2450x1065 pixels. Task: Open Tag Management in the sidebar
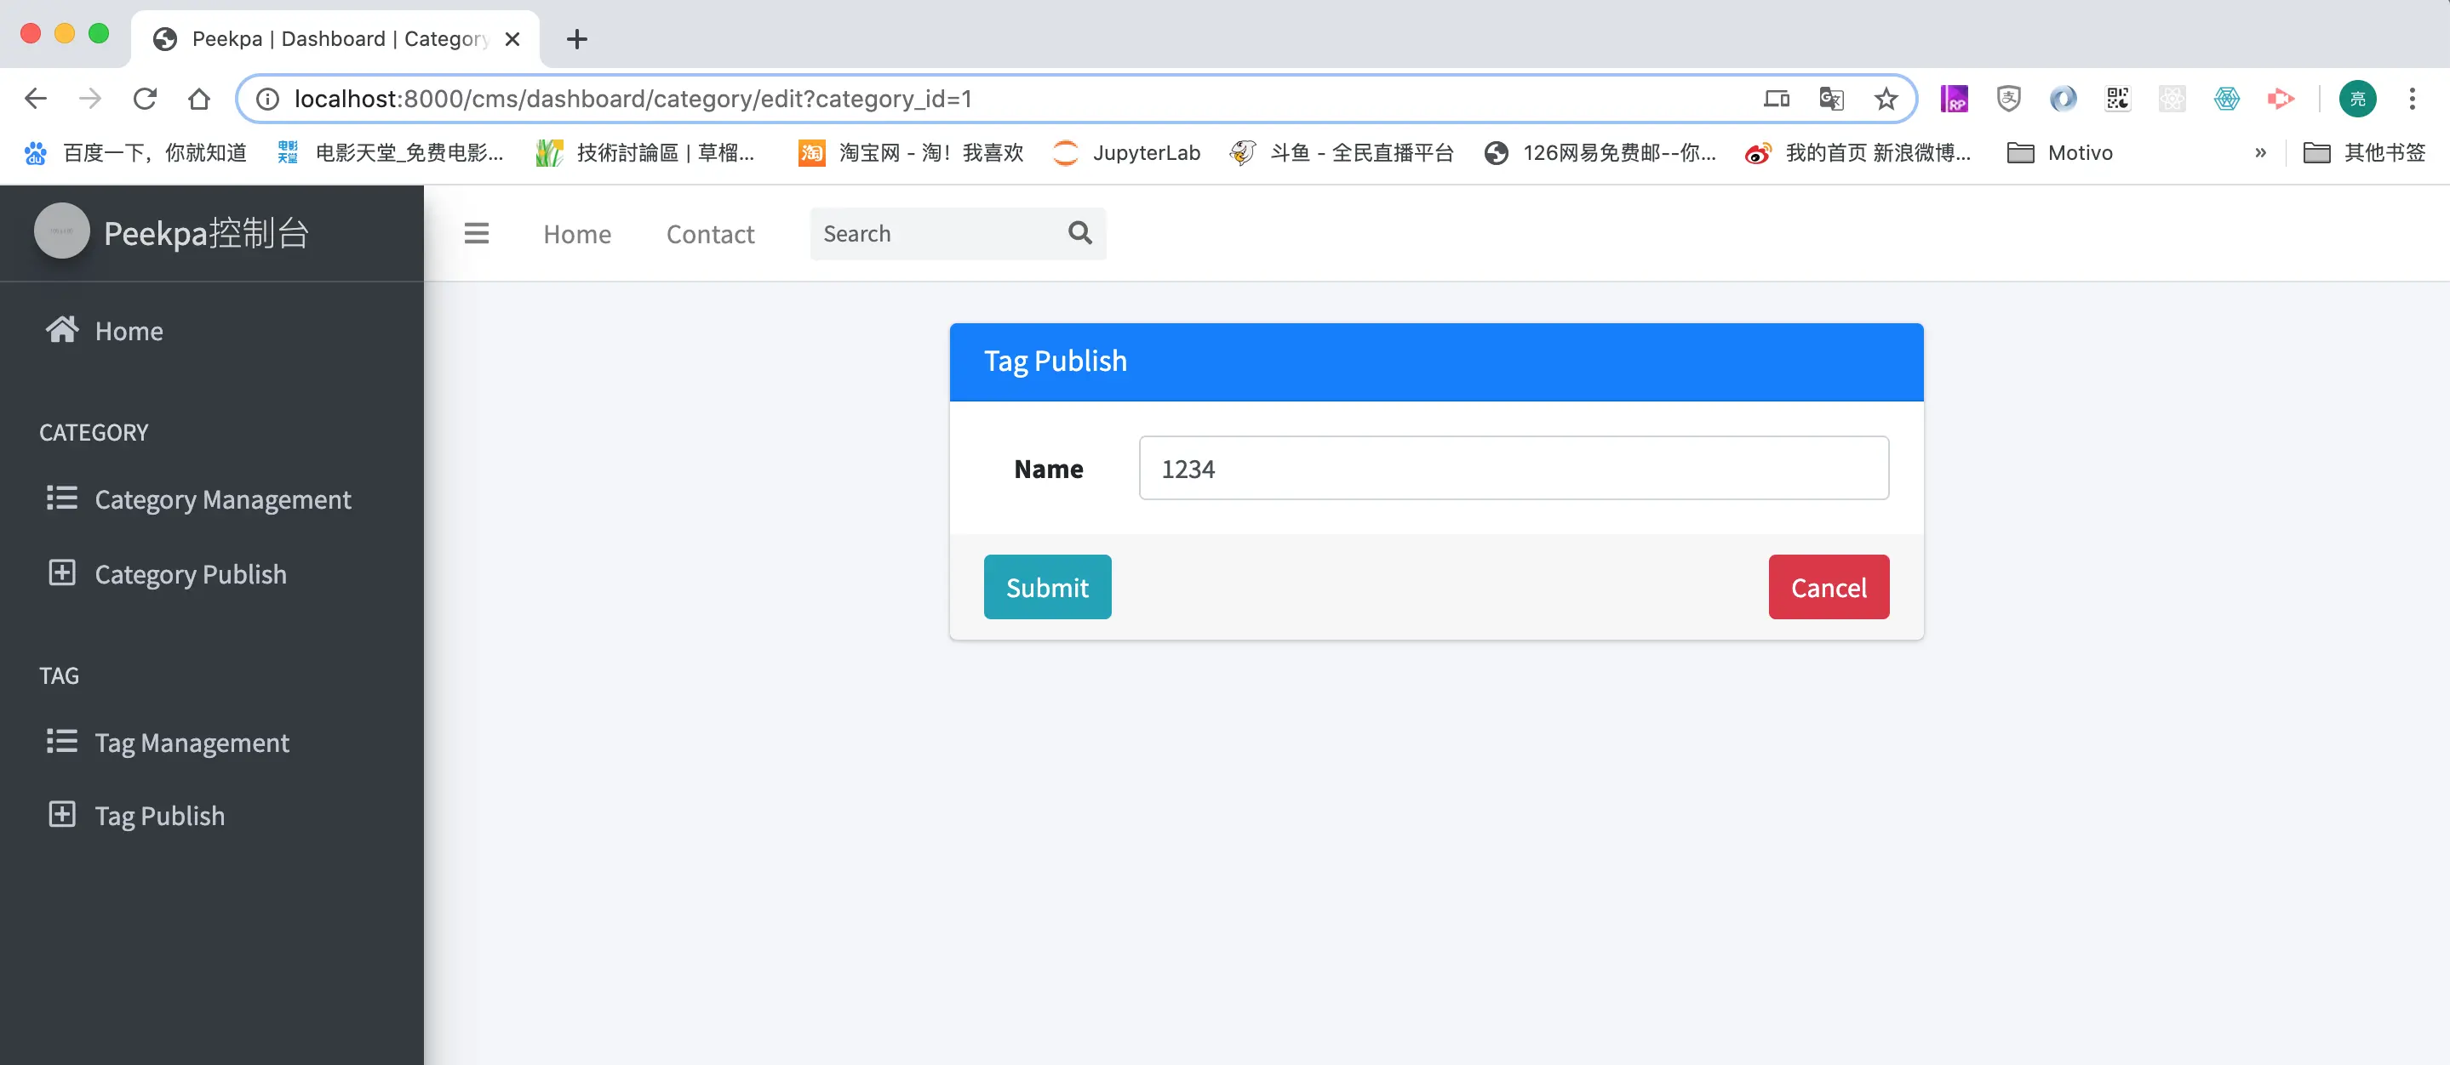point(192,742)
